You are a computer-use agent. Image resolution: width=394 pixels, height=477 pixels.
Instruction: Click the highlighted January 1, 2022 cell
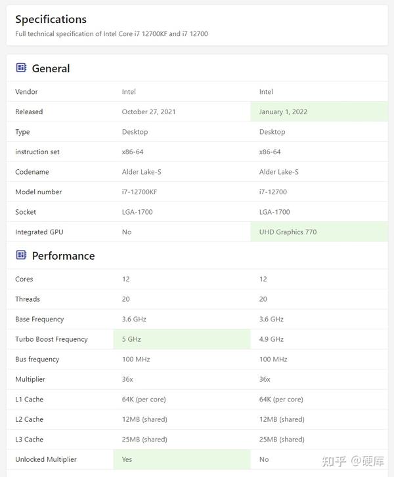point(283,112)
